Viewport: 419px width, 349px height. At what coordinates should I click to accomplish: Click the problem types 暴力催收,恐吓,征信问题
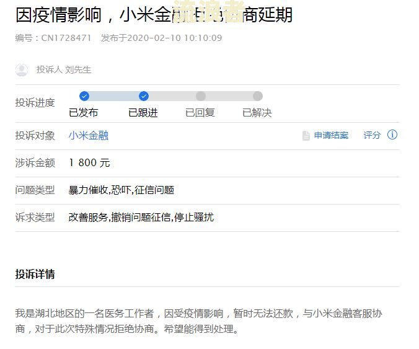pos(121,190)
